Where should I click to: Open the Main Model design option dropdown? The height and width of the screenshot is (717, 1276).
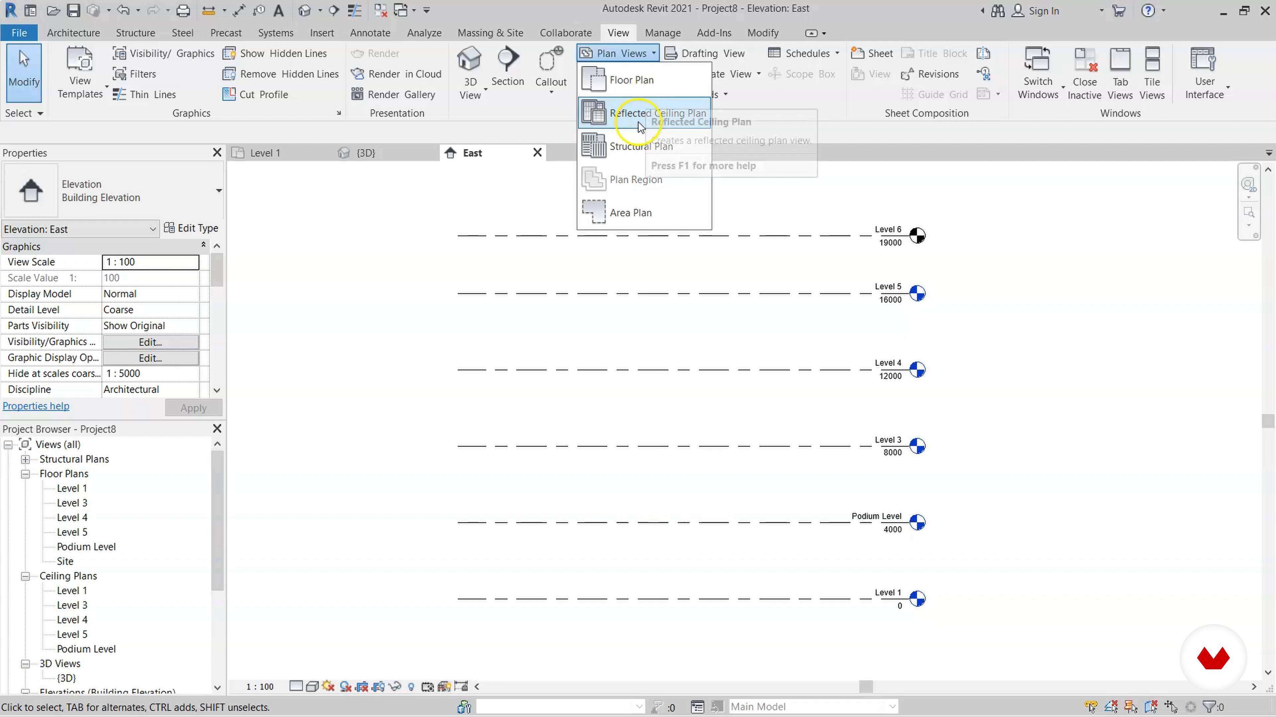(813, 707)
